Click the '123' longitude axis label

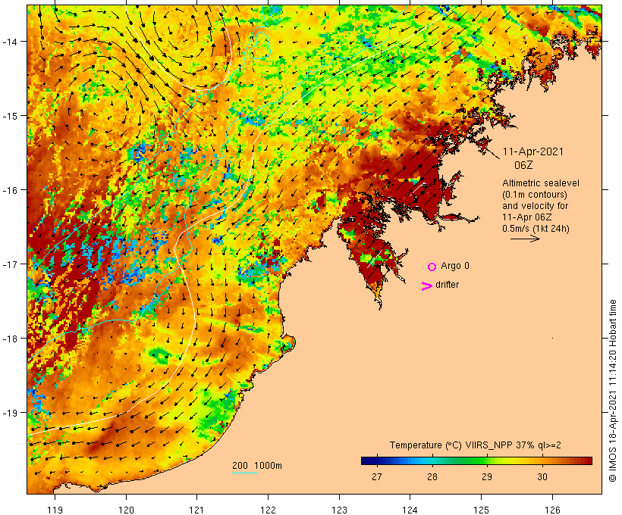339,510
